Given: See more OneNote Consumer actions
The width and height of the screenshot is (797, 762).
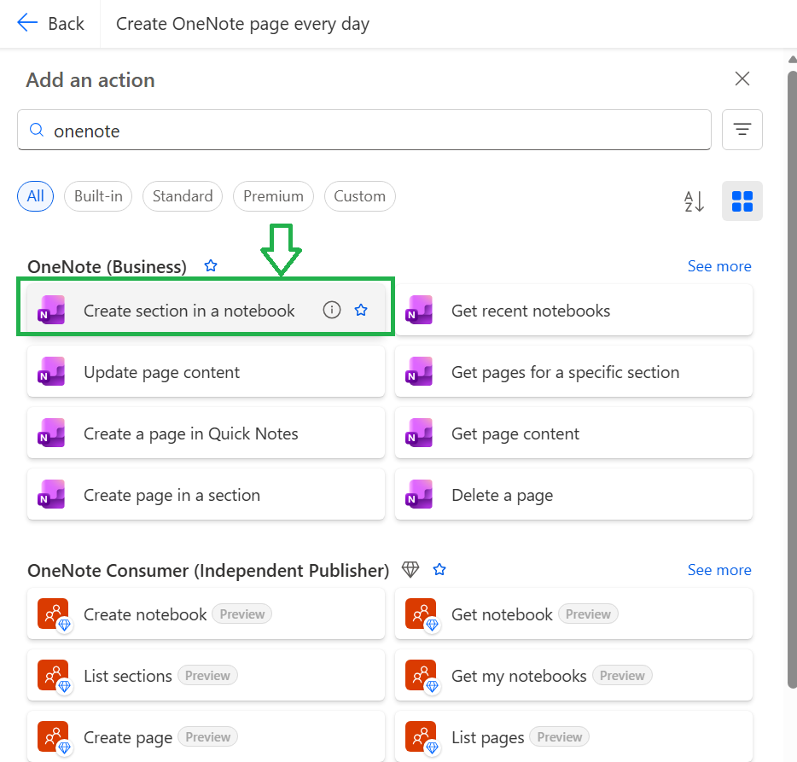Looking at the screenshot, I should [x=719, y=570].
